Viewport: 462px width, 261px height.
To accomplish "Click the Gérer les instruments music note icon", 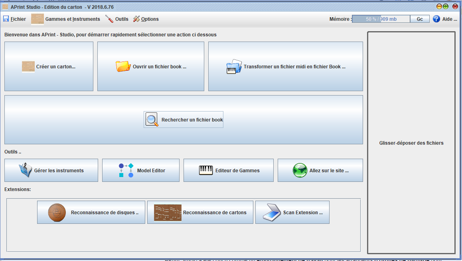I will [25, 170].
